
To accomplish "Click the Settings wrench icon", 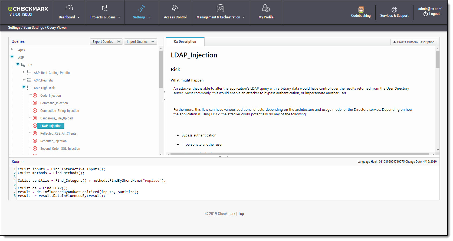I will tap(142, 8).
